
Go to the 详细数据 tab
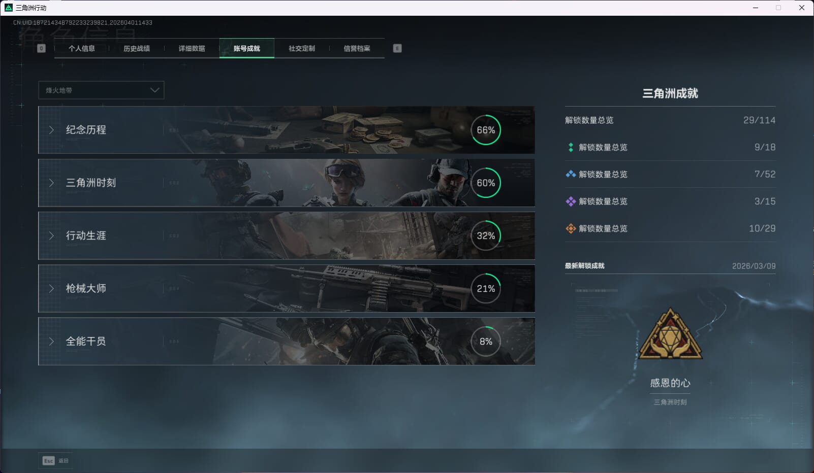click(x=192, y=48)
